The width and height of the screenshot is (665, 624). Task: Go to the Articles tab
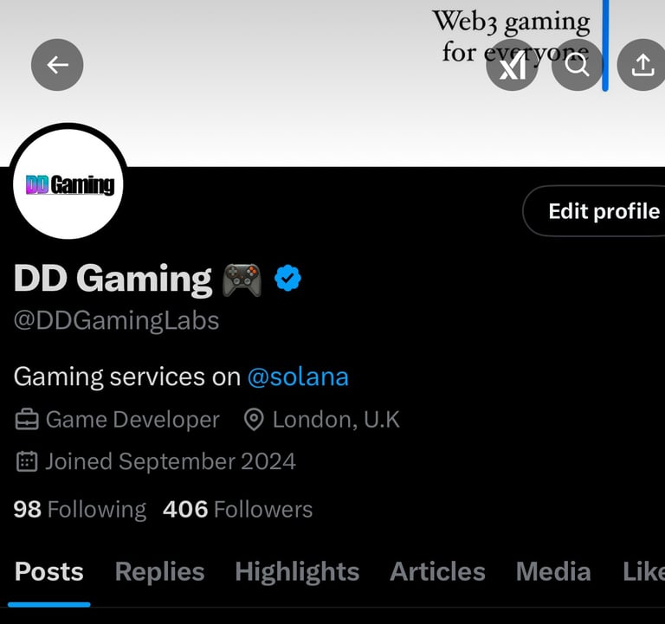point(437,571)
